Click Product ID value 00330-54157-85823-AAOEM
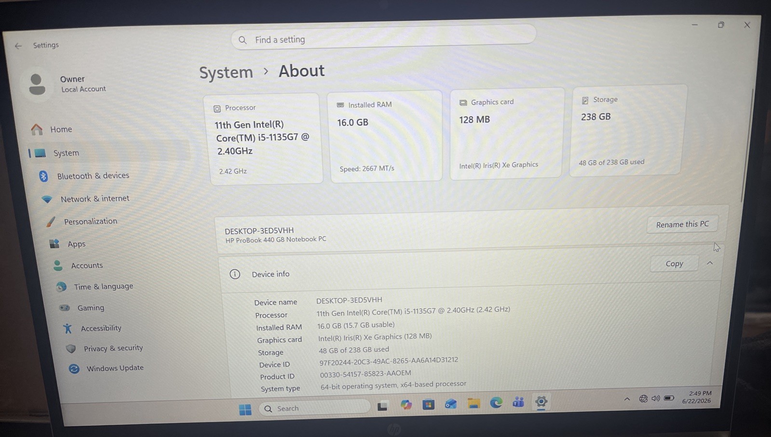This screenshot has width=771, height=437. coord(365,374)
